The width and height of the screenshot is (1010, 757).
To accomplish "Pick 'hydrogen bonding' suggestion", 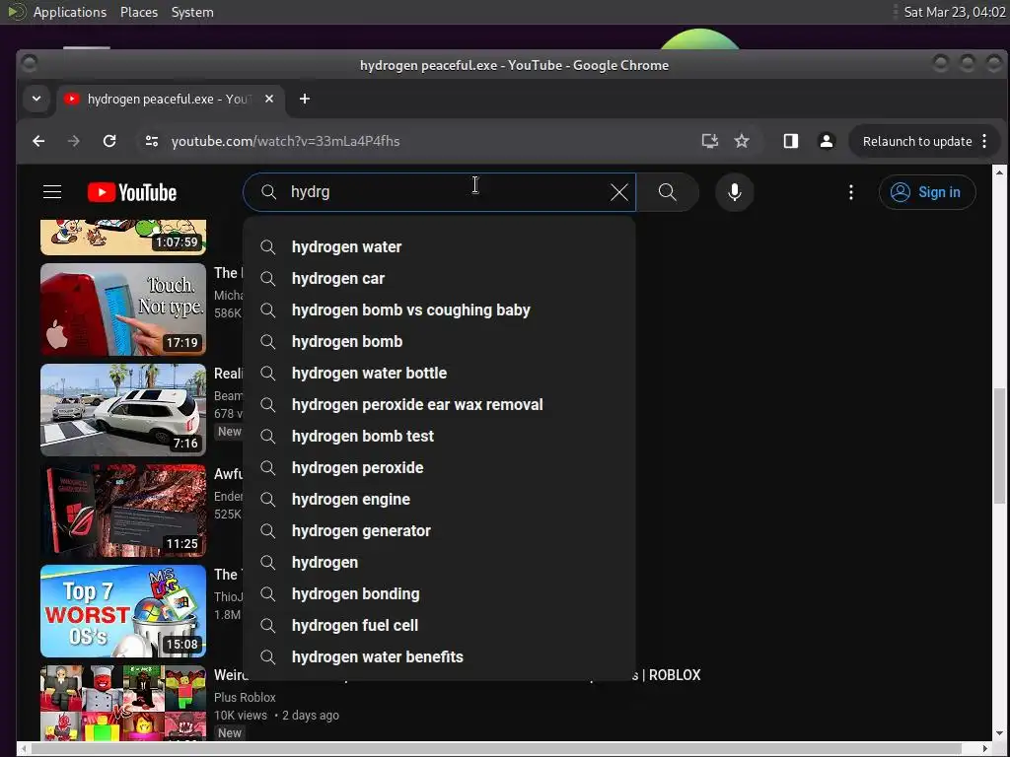I will coord(439,593).
